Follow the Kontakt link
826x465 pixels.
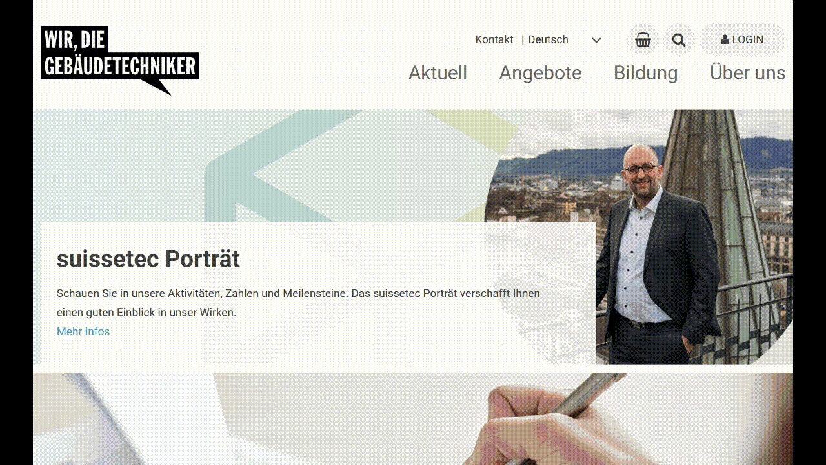pos(494,39)
